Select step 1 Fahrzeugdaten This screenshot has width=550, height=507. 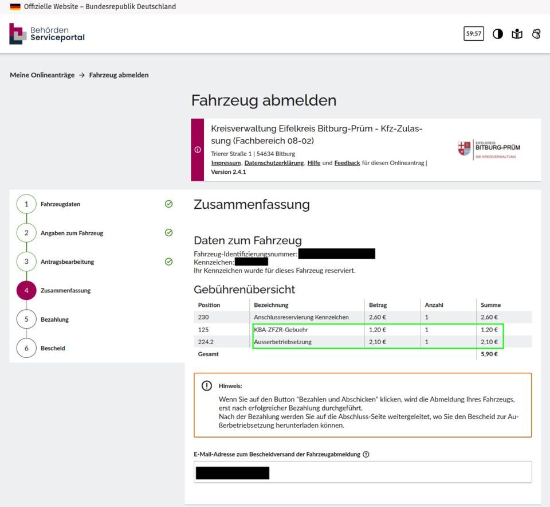[59, 204]
